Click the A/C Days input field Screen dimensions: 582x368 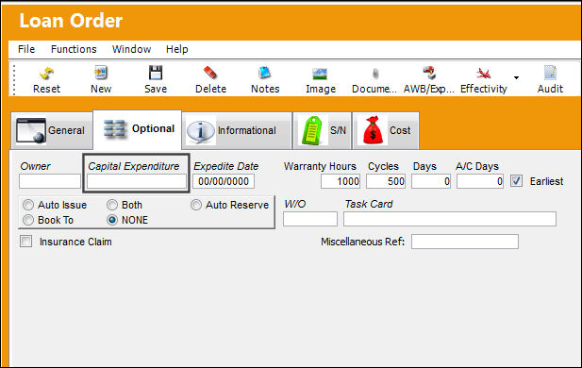click(x=480, y=181)
